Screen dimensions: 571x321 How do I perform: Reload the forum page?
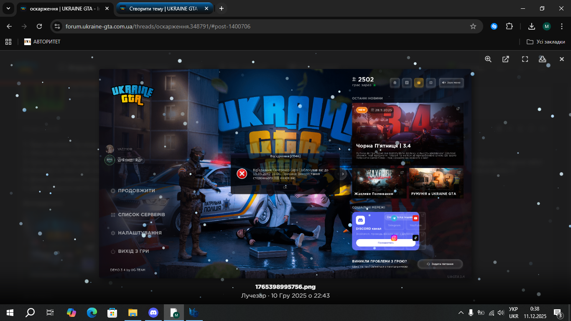point(39,26)
